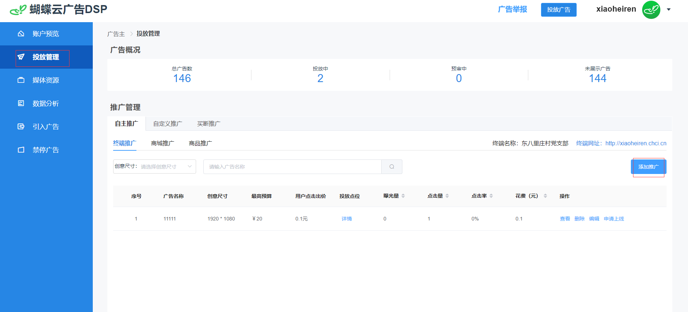This screenshot has height=312, width=688.
Task: Switch to the 自定义推广 tab
Action: [x=168, y=124]
